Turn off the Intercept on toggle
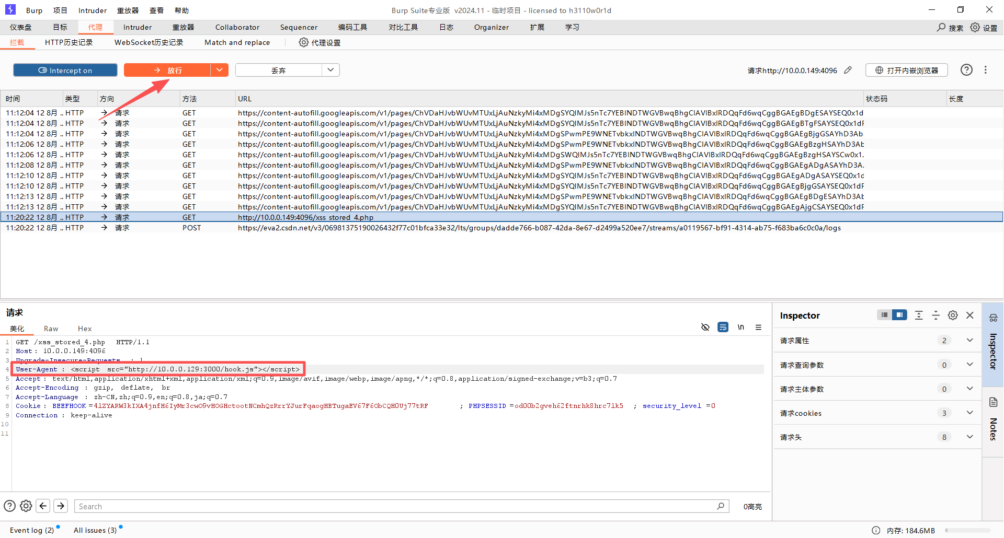1004x538 pixels. pyautogui.click(x=65, y=71)
